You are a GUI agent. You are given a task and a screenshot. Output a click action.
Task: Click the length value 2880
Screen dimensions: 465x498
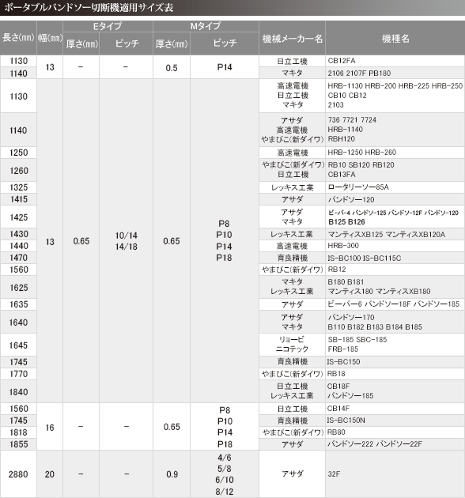[18, 474]
